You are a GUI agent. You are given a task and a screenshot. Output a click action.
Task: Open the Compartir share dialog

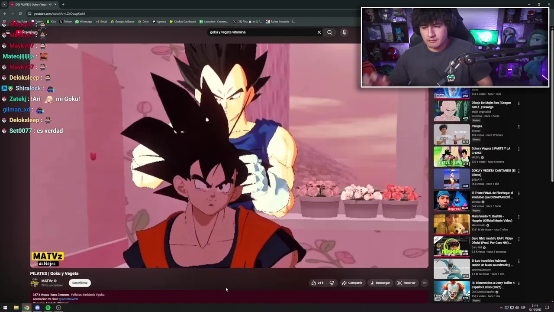point(352,283)
